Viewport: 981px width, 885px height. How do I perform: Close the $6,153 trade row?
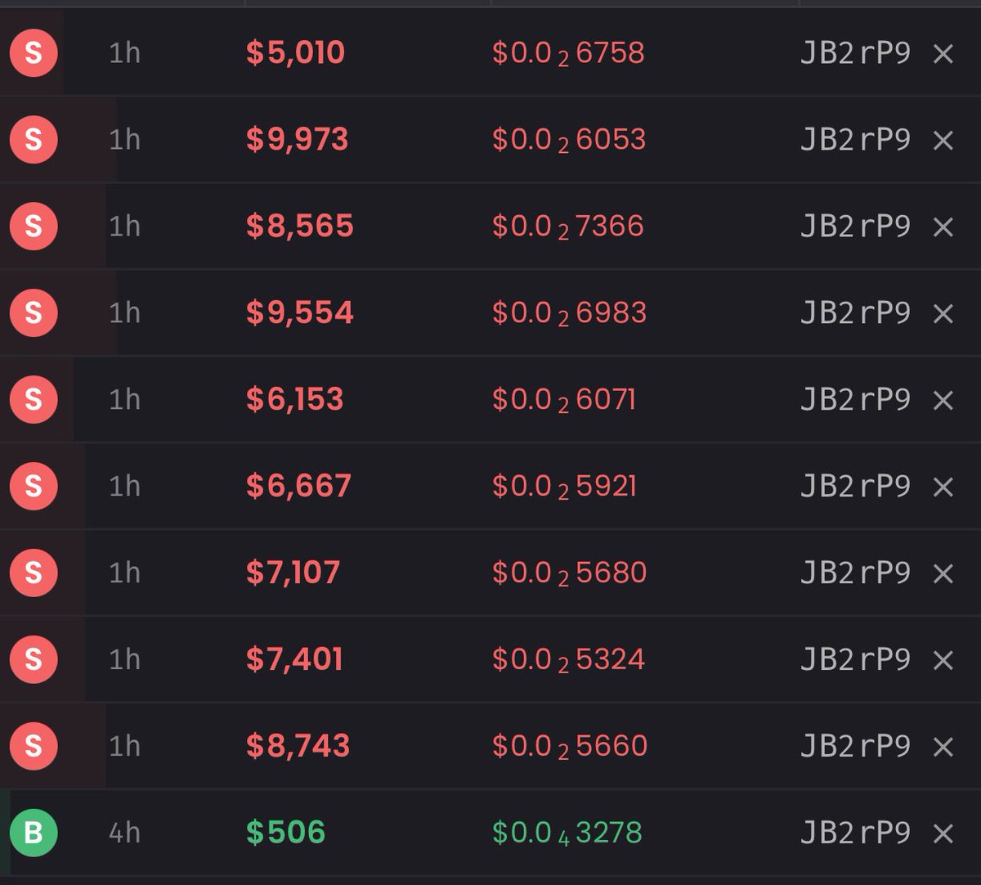click(943, 401)
